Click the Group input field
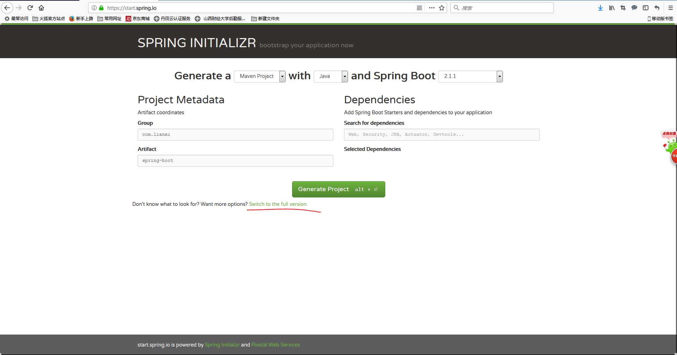Image resolution: width=677 pixels, height=355 pixels. pyautogui.click(x=235, y=135)
